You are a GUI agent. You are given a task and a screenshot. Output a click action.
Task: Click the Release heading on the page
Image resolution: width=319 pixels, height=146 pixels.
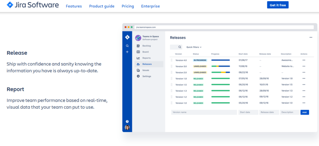17,53
